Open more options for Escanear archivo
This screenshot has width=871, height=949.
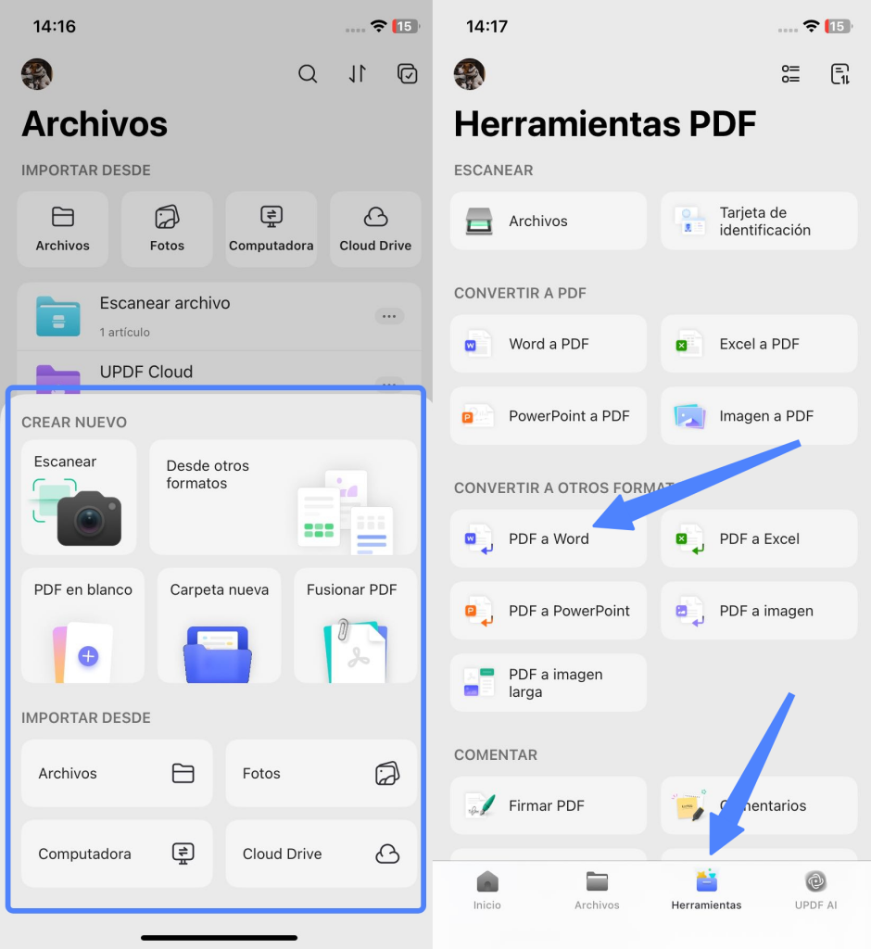[x=389, y=316]
